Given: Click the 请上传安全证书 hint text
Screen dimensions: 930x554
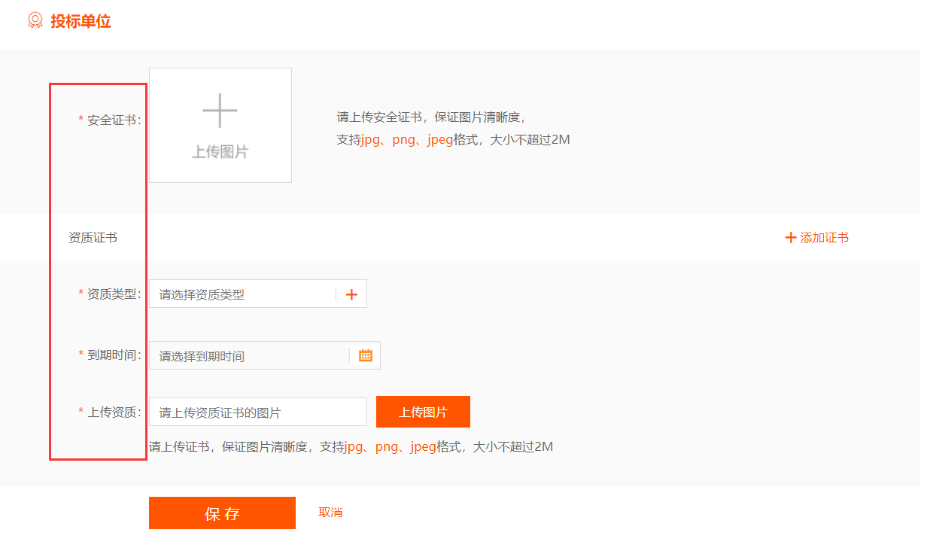Looking at the screenshot, I should coord(430,117).
